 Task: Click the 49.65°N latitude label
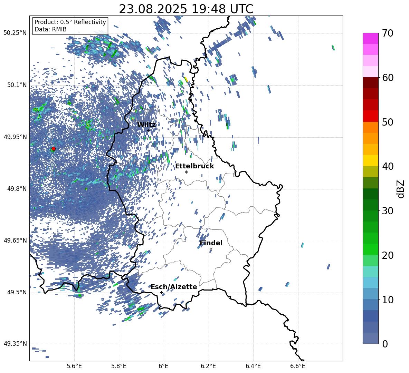point(15,240)
